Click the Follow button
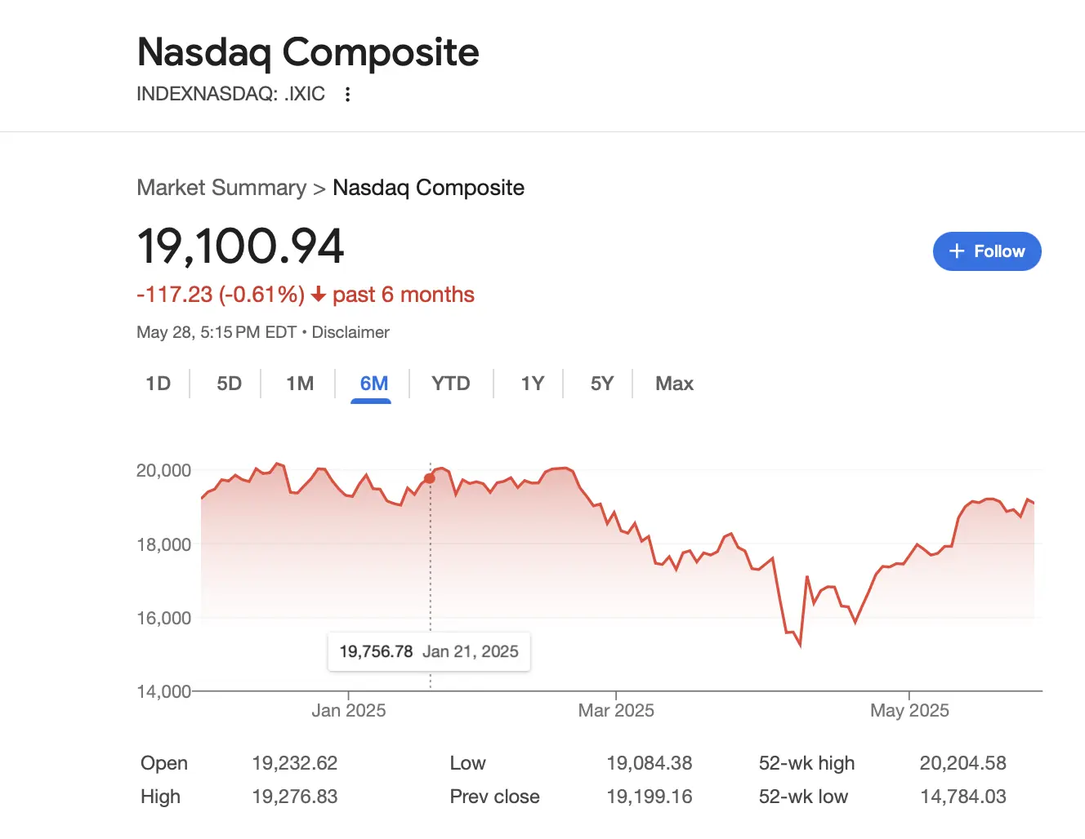 tap(987, 251)
